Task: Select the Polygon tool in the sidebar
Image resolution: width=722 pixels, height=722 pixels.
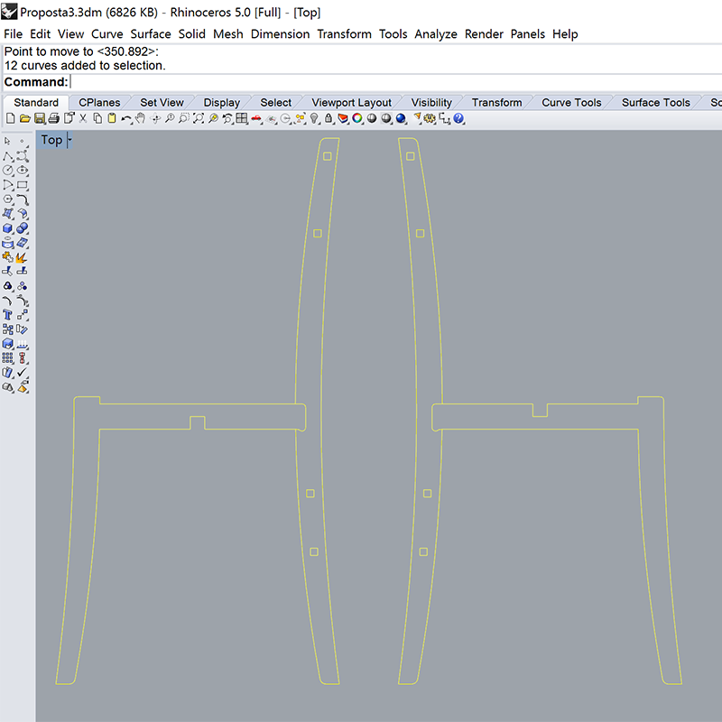Action: [x=8, y=199]
